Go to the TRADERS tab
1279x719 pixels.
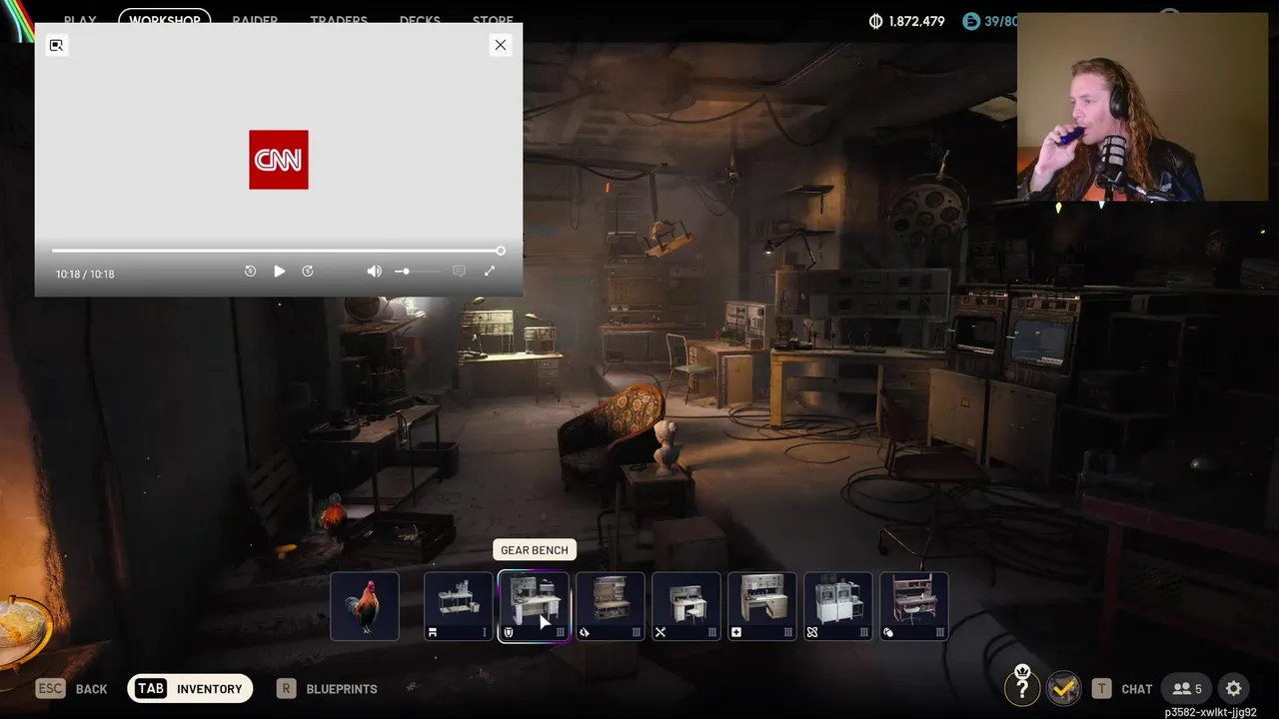pyautogui.click(x=339, y=21)
